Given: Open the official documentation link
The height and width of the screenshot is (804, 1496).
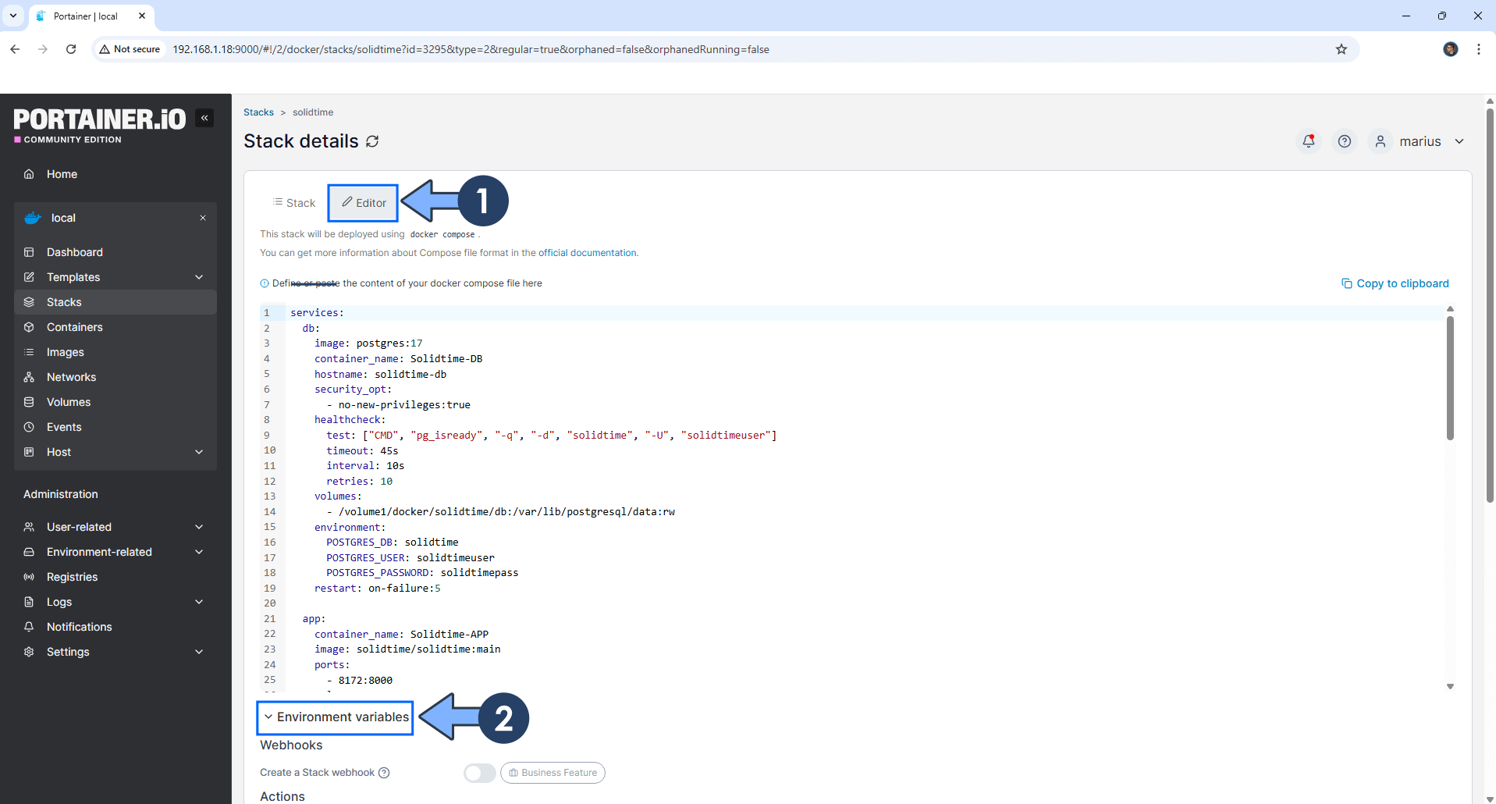Looking at the screenshot, I should (x=587, y=253).
